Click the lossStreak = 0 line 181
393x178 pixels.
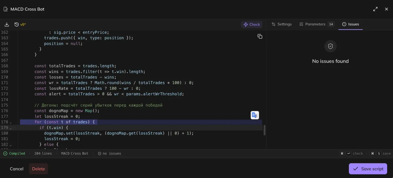[x=62, y=139]
